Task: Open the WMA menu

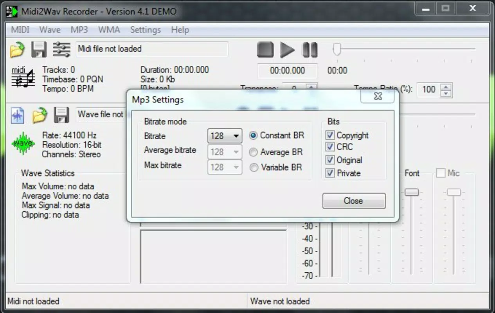Action: (109, 30)
